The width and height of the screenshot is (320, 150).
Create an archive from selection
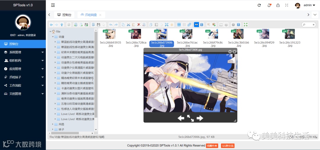(214, 25)
